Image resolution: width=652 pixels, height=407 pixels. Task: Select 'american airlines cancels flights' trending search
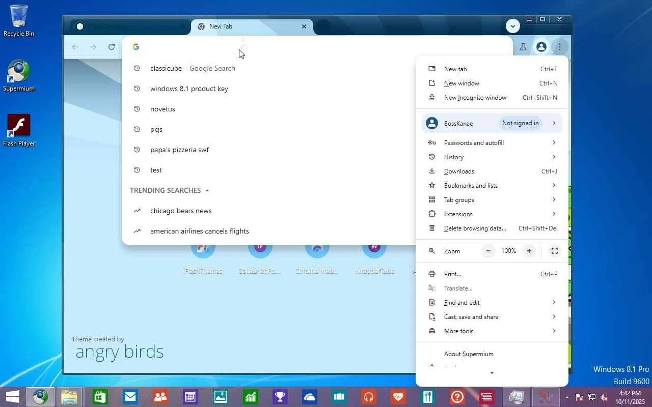267,231
